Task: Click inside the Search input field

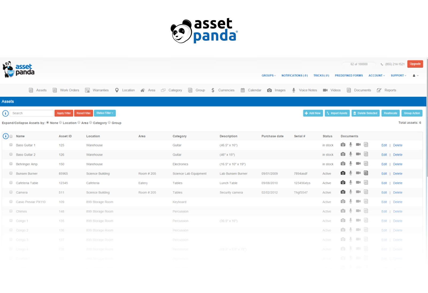Action: coord(32,113)
